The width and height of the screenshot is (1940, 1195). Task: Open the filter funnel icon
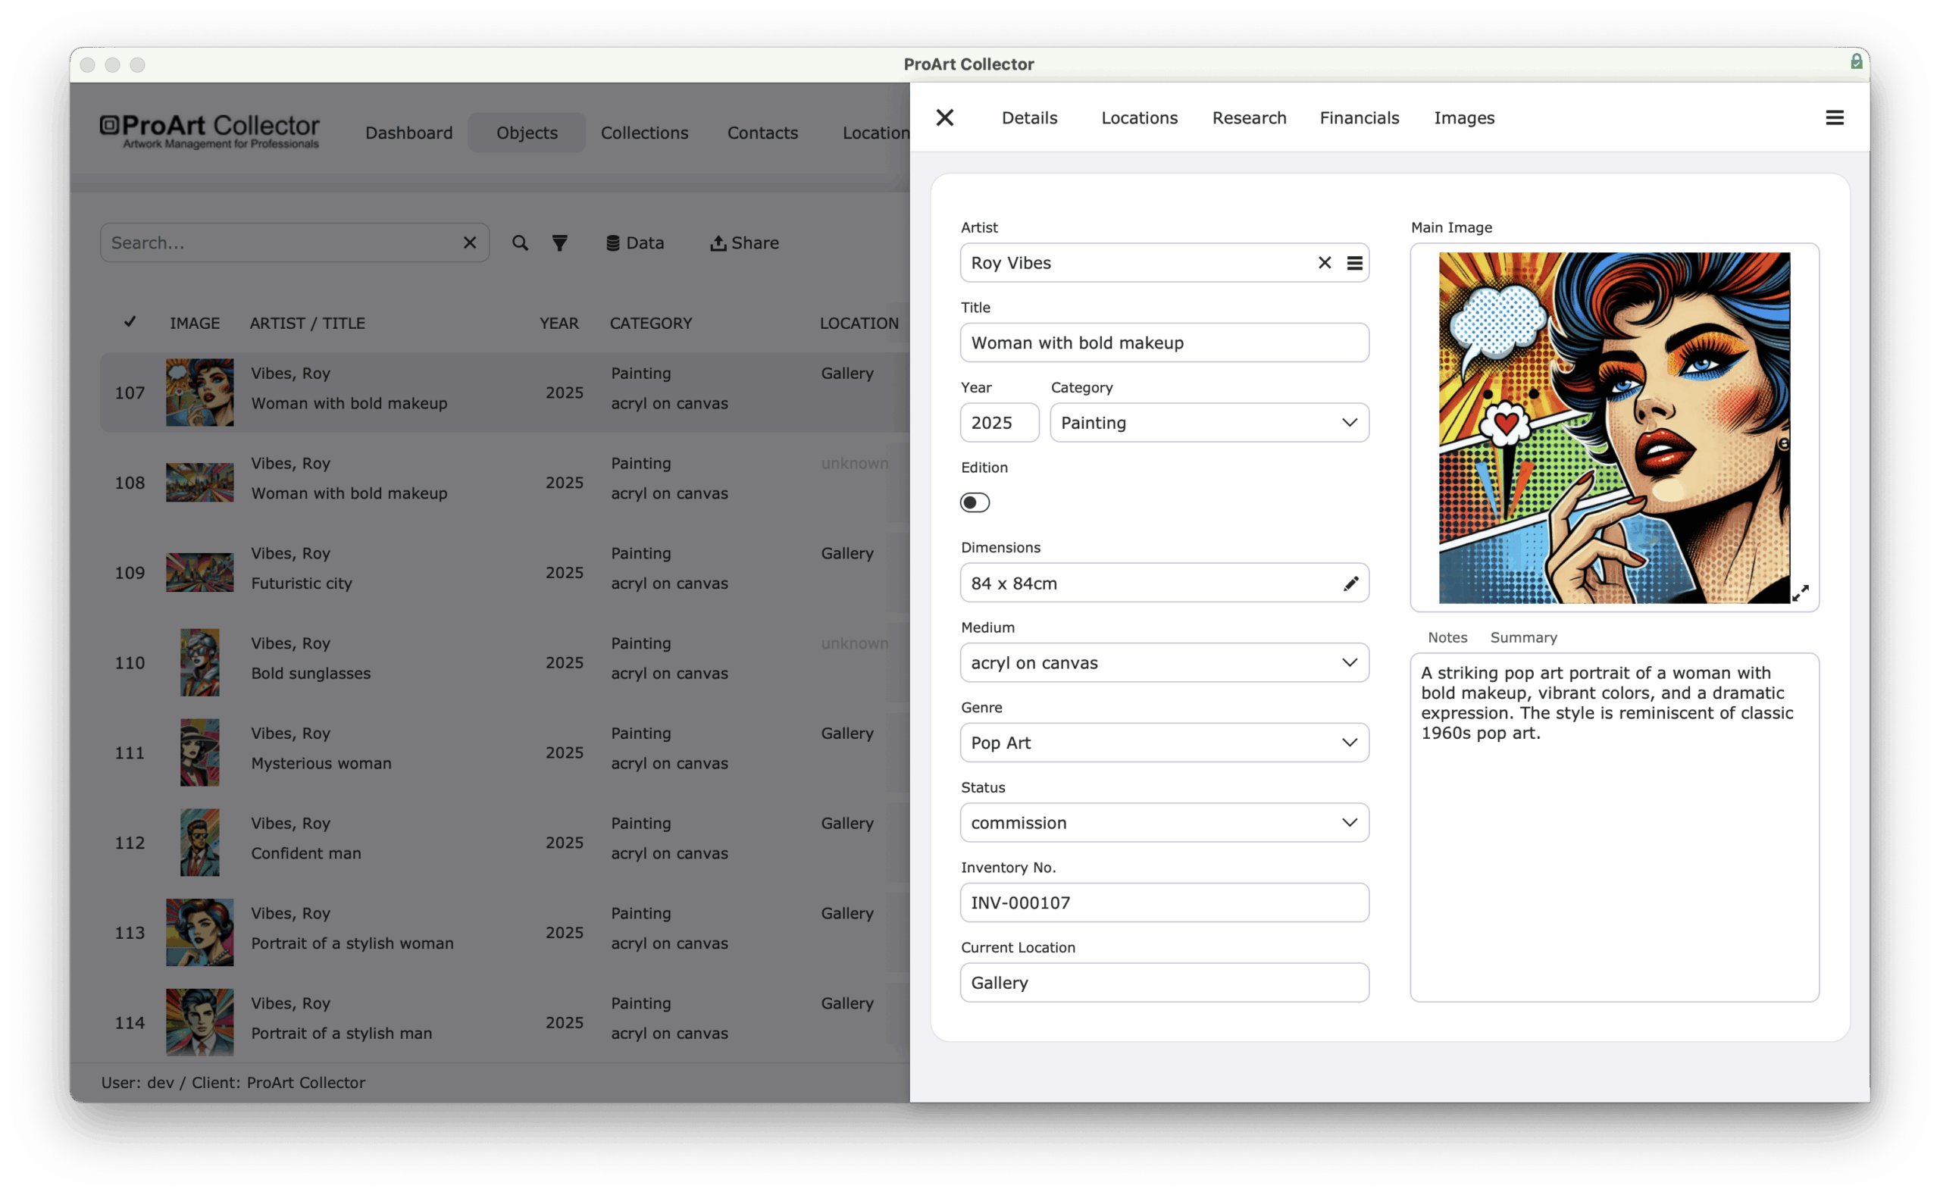pyautogui.click(x=559, y=242)
